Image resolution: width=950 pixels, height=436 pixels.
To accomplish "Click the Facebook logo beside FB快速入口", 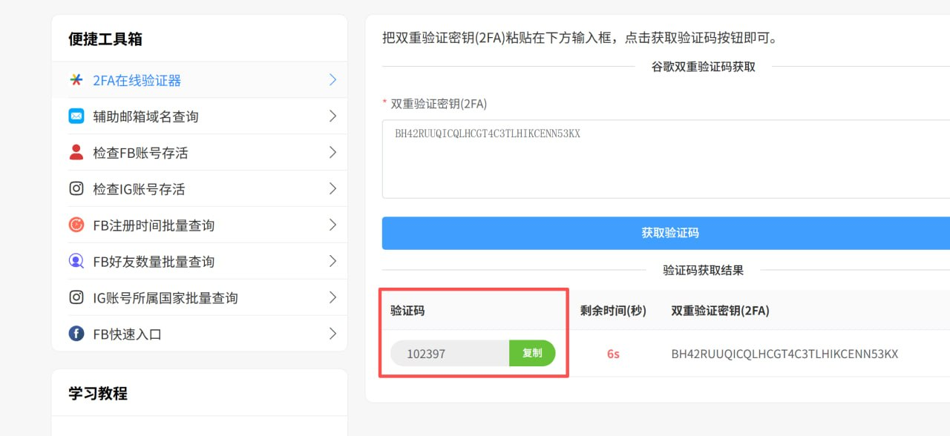I will (x=76, y=334).
